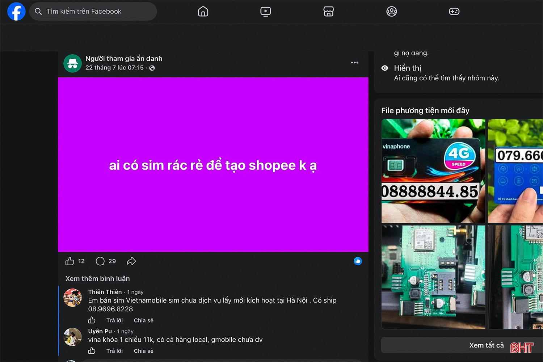Screen dimensions: 543x362
Task: Open Uyên Pu's profile picture
Action: coord(72,337)
